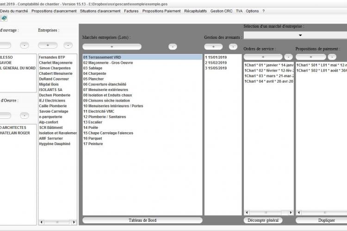
Task: Click left arrow of Ordres de service scrollbar
Action: (x=247, y=213)
